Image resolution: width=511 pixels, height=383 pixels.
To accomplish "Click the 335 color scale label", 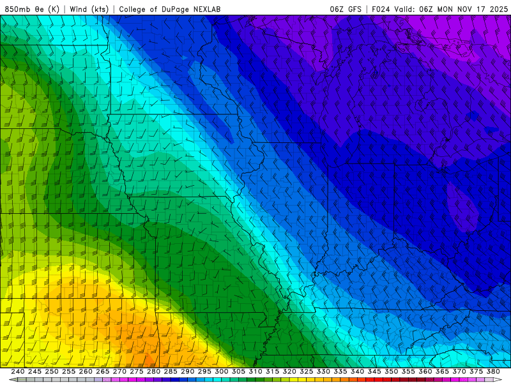I will click(x=340, y=372).
